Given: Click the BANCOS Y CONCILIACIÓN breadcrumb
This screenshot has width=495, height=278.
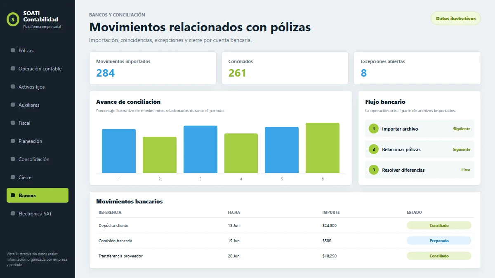Looking at the screenshot, I should pos(117,15).
